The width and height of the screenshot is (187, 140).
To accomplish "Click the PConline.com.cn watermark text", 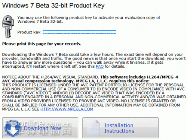I will click(37, 124).
